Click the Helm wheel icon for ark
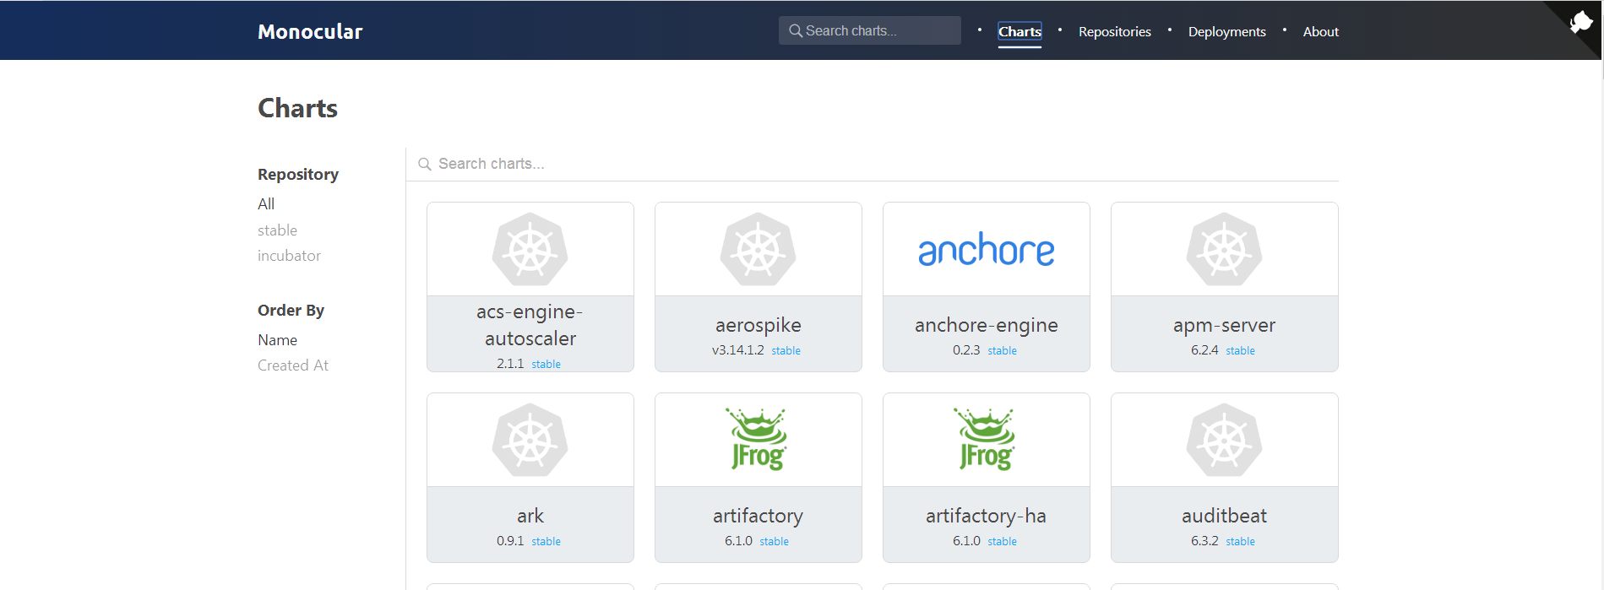 (530, 440)
